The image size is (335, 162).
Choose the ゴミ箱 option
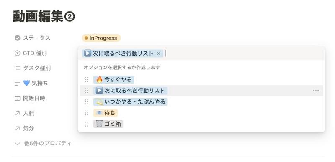108,124
